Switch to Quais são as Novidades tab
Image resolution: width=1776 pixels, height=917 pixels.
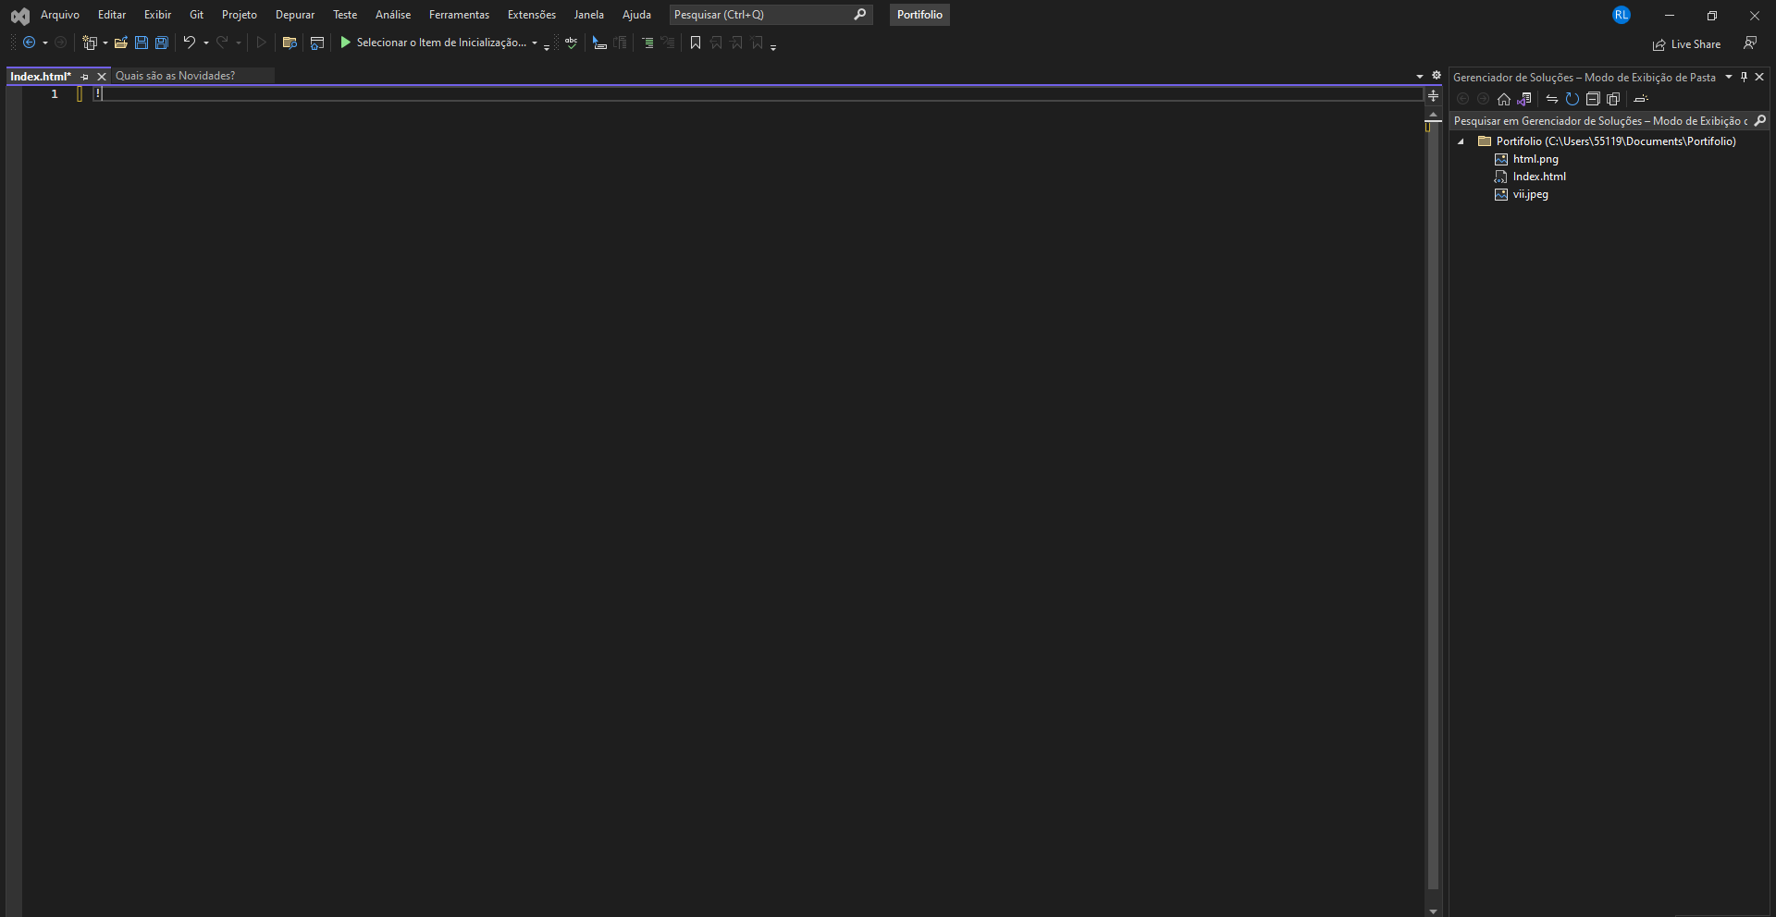coord(192,76)
